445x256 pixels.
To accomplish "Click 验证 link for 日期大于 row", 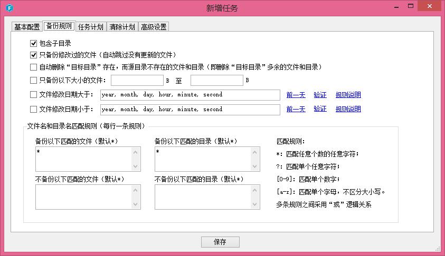I will tap(320, 95).
